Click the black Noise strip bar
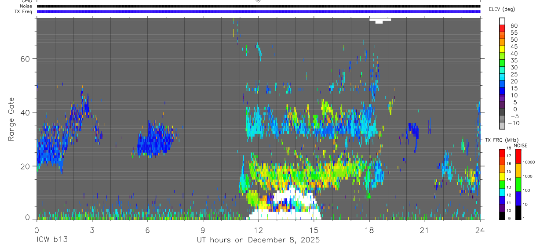The width and height of the screenshot is (540, 249). tap(259, 6)
